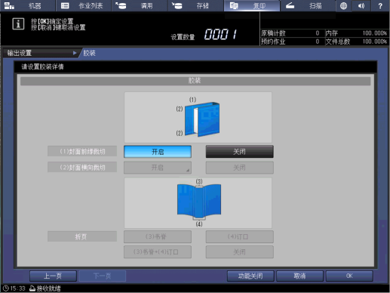Click the (1)封面前缘裁切 label
Viewport: 390px width, 293px height.
click(x=82, y=151)
